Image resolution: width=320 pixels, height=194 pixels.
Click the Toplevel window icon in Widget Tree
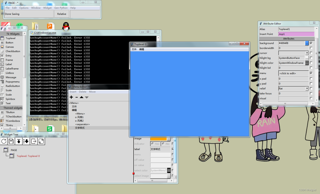[x=12, y=156]
